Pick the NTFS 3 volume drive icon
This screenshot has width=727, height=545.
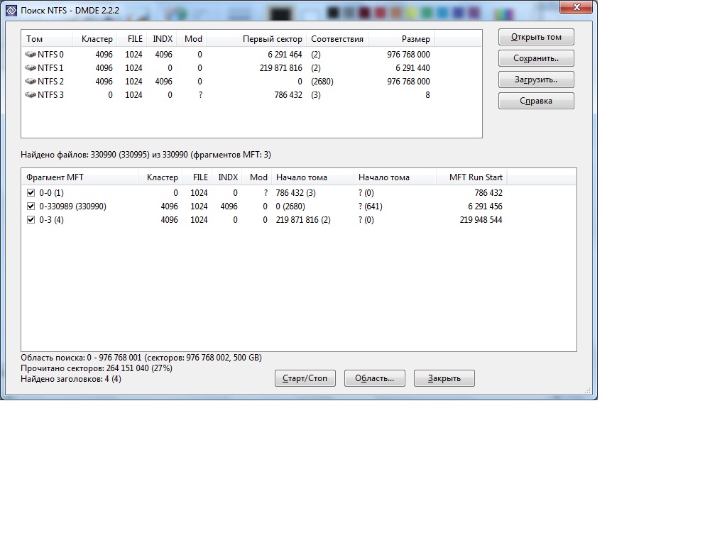coord(31,95)
